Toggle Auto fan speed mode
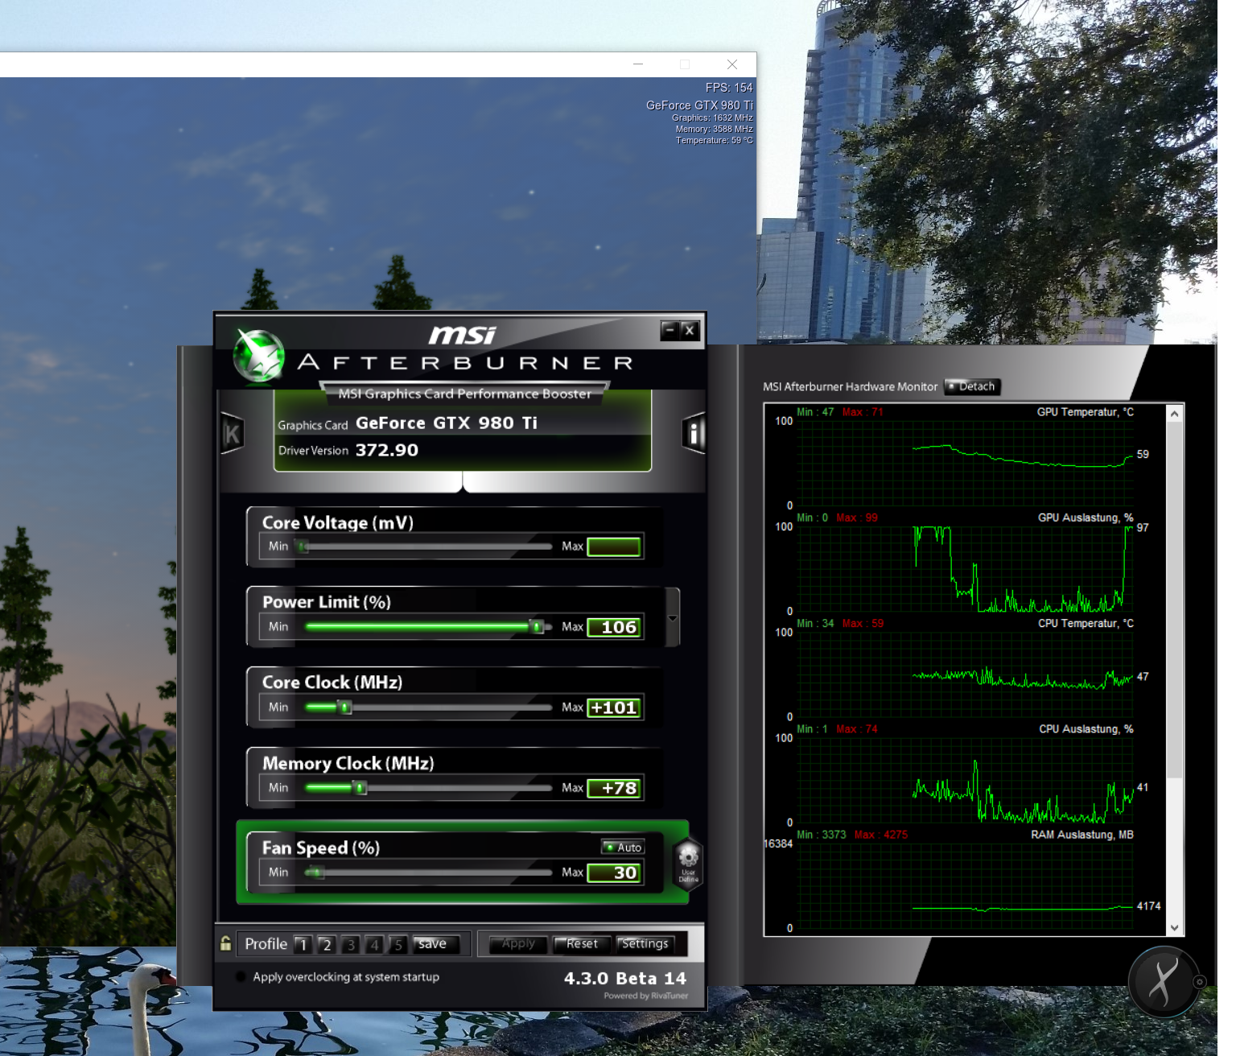The height and width of the screenshot is (1056, 1236). (623, 847)
